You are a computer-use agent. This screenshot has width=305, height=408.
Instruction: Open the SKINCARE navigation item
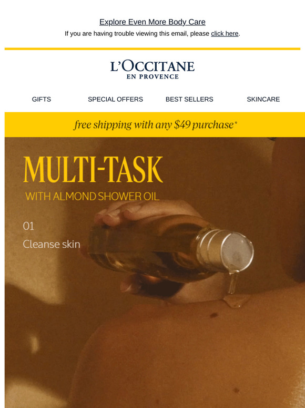coord(263,99)
